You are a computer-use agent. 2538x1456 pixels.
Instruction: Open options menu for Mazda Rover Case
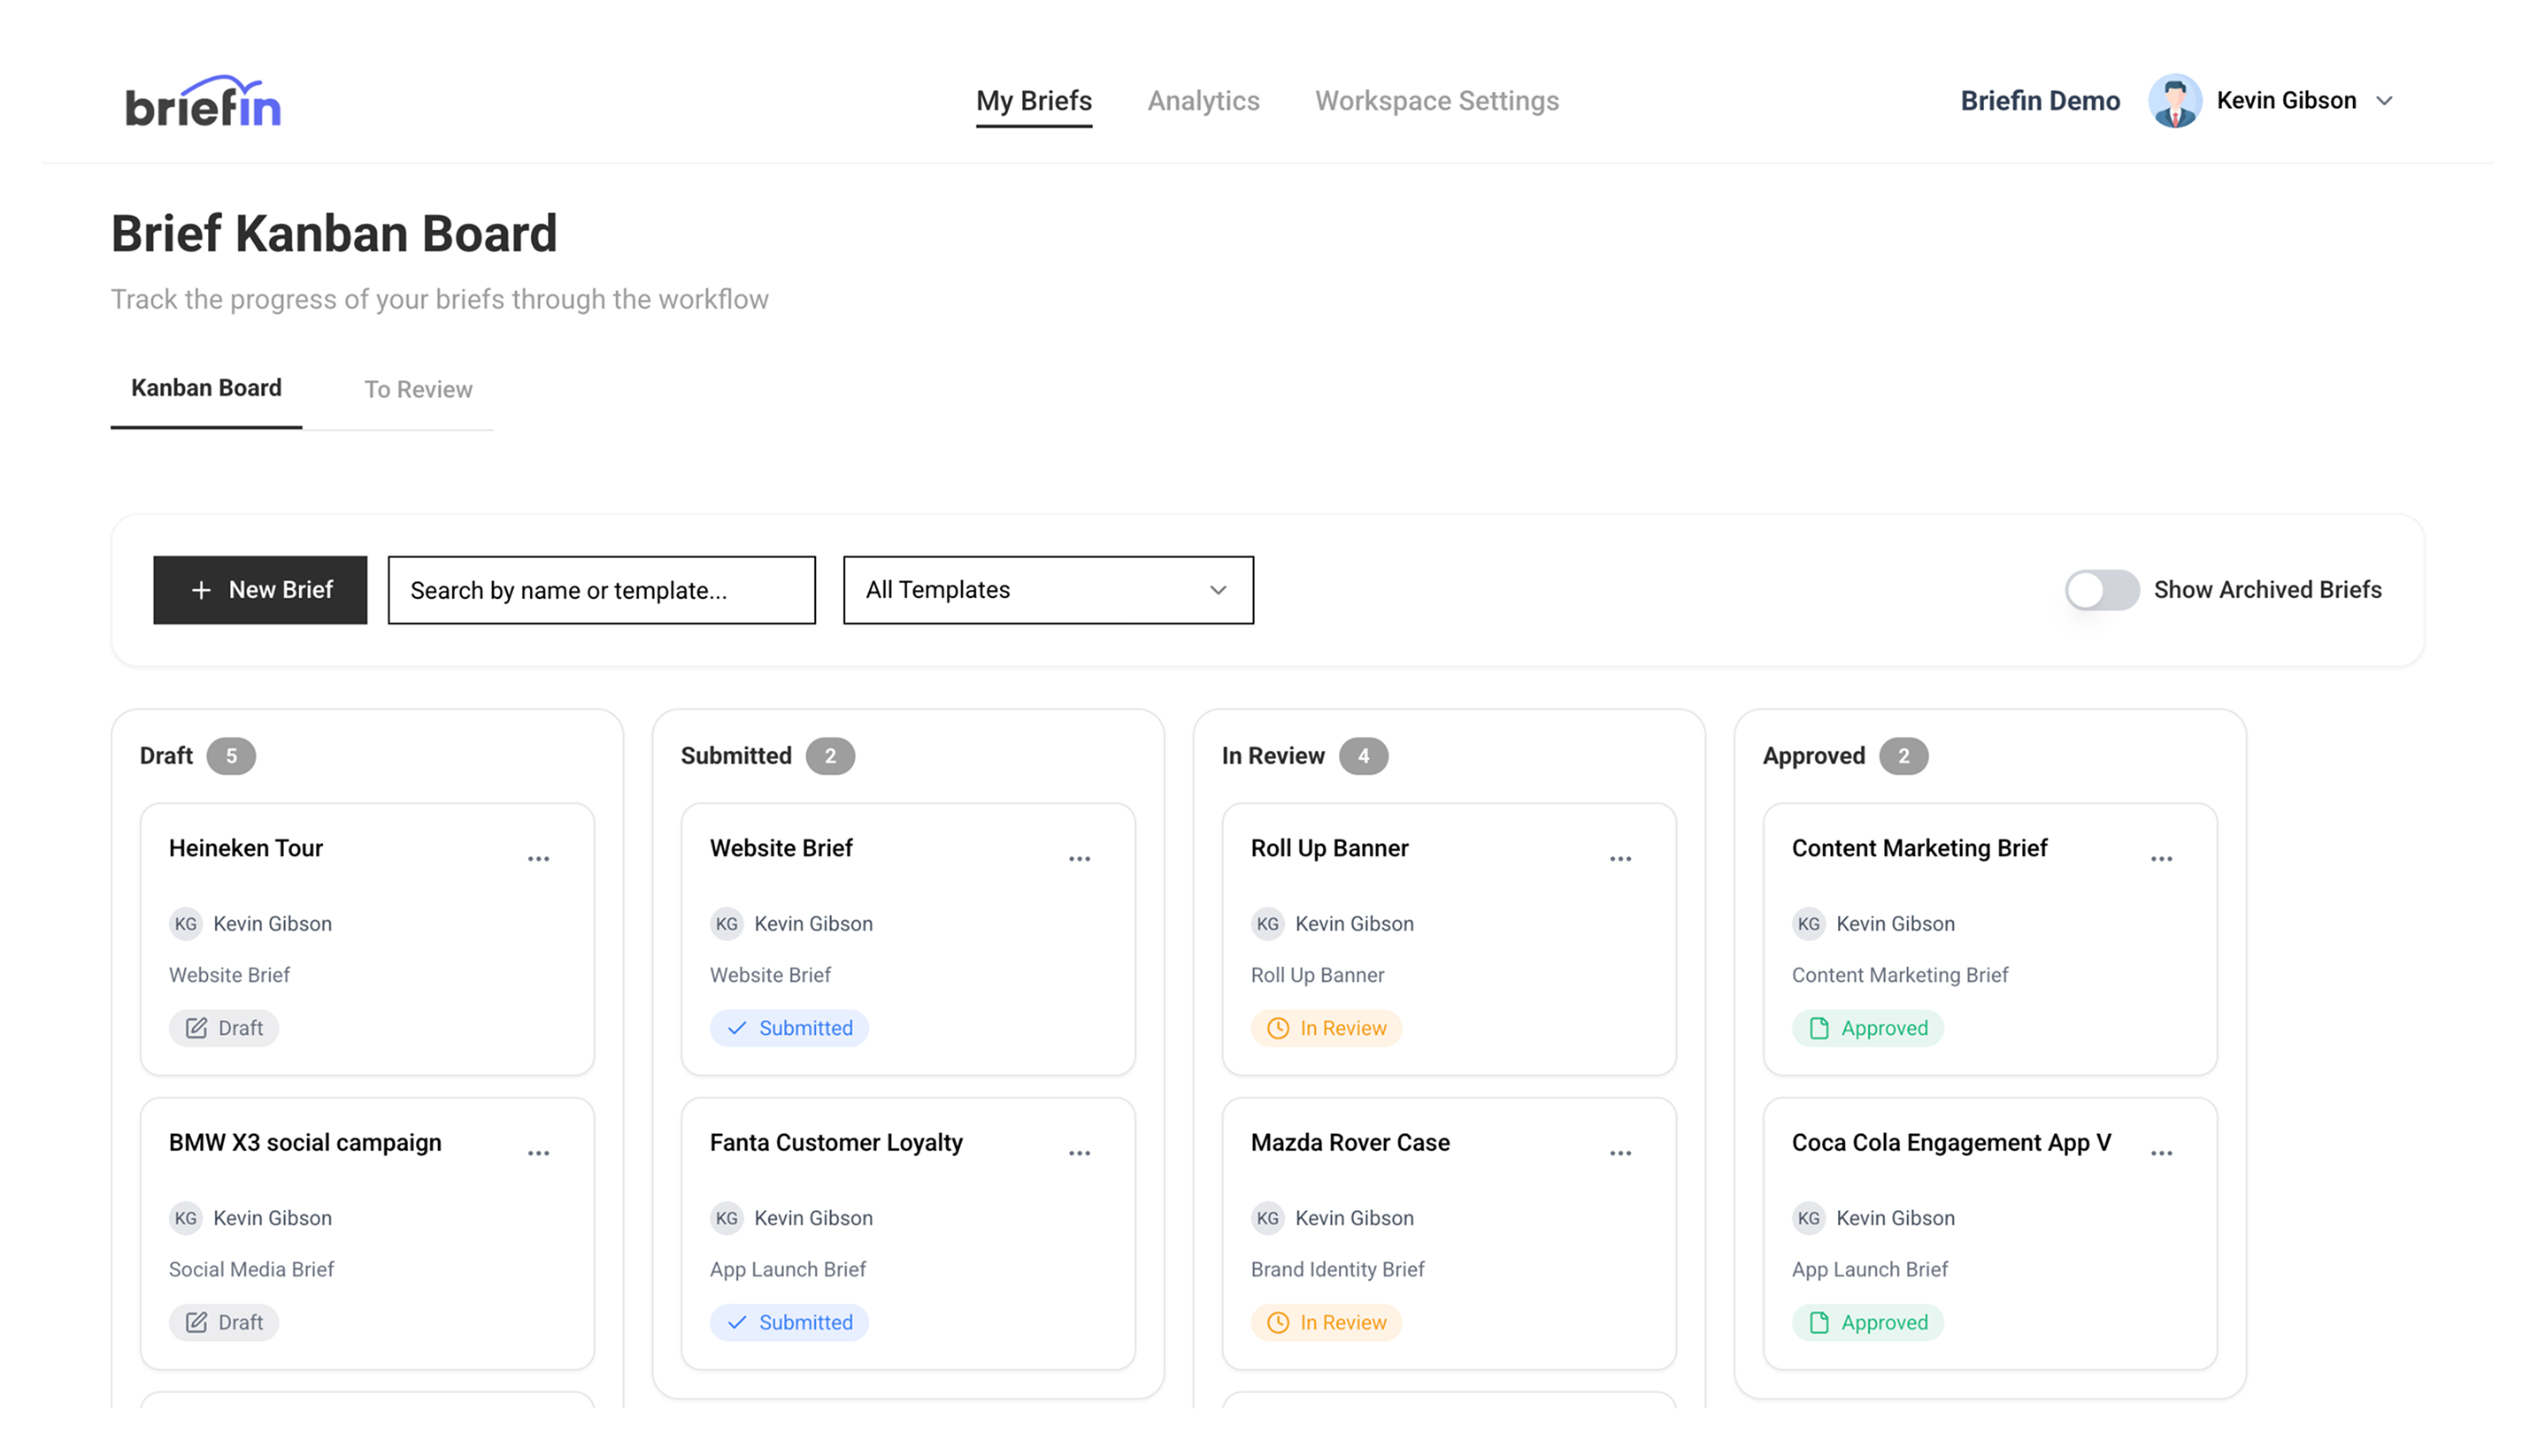[x=1620, y=1153]
